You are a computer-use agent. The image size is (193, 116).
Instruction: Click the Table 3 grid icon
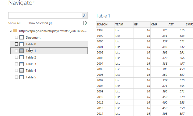(x=22, y=64)
